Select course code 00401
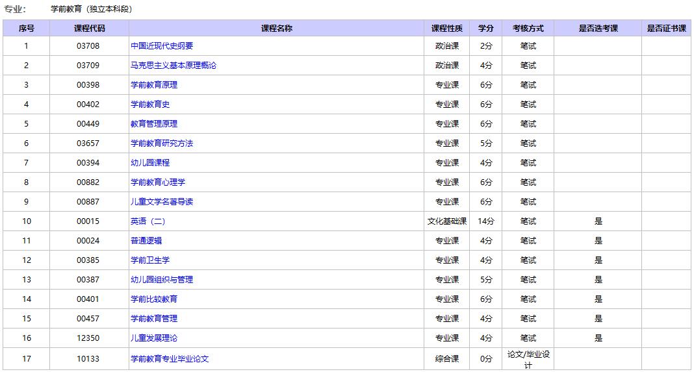Image resolution: width=694 pixels, height=372 pixels. tap(88, 299)
